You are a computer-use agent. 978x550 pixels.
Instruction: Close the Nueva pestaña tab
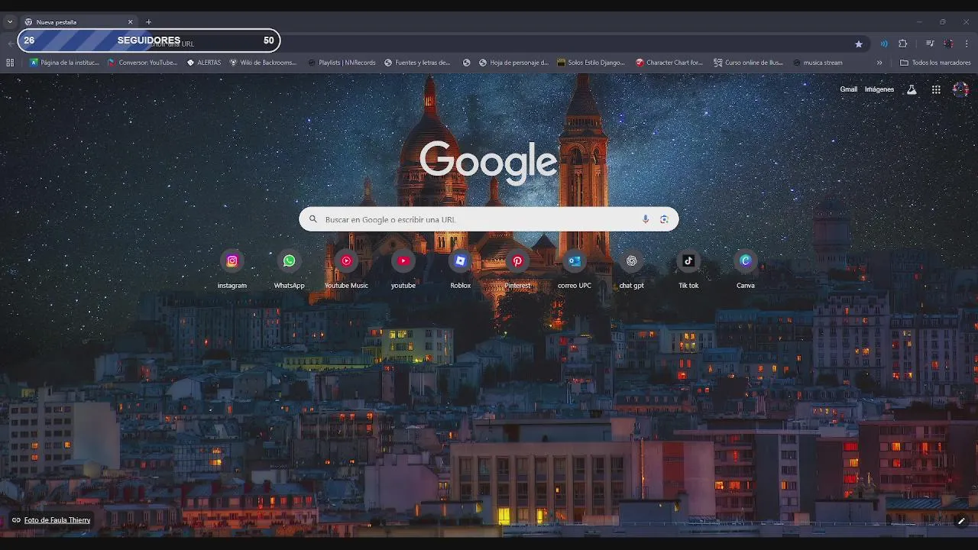click(130, 22)
